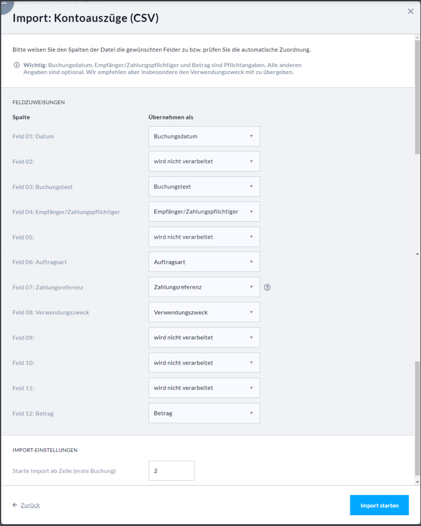421x526 pixels.
Task: Open Empfänger/Zahlungspflichtiger field dropdown
Action: [204, 212]
